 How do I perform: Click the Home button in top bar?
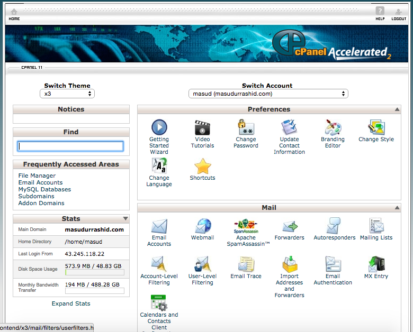[x=14, y=13]
